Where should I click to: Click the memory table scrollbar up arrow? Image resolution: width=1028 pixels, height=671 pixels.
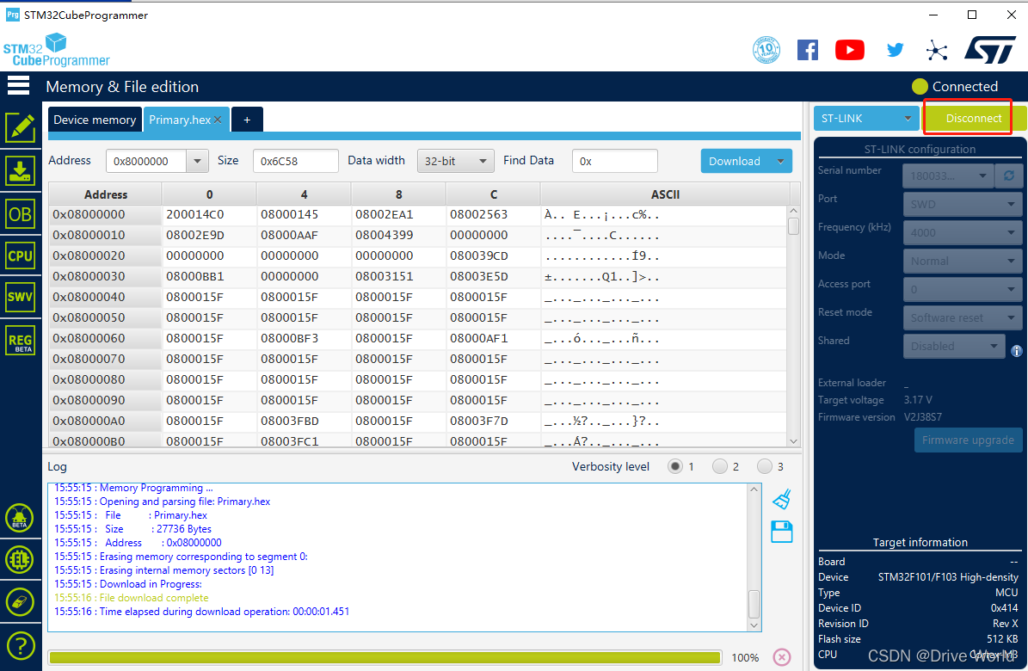(793, 212)
